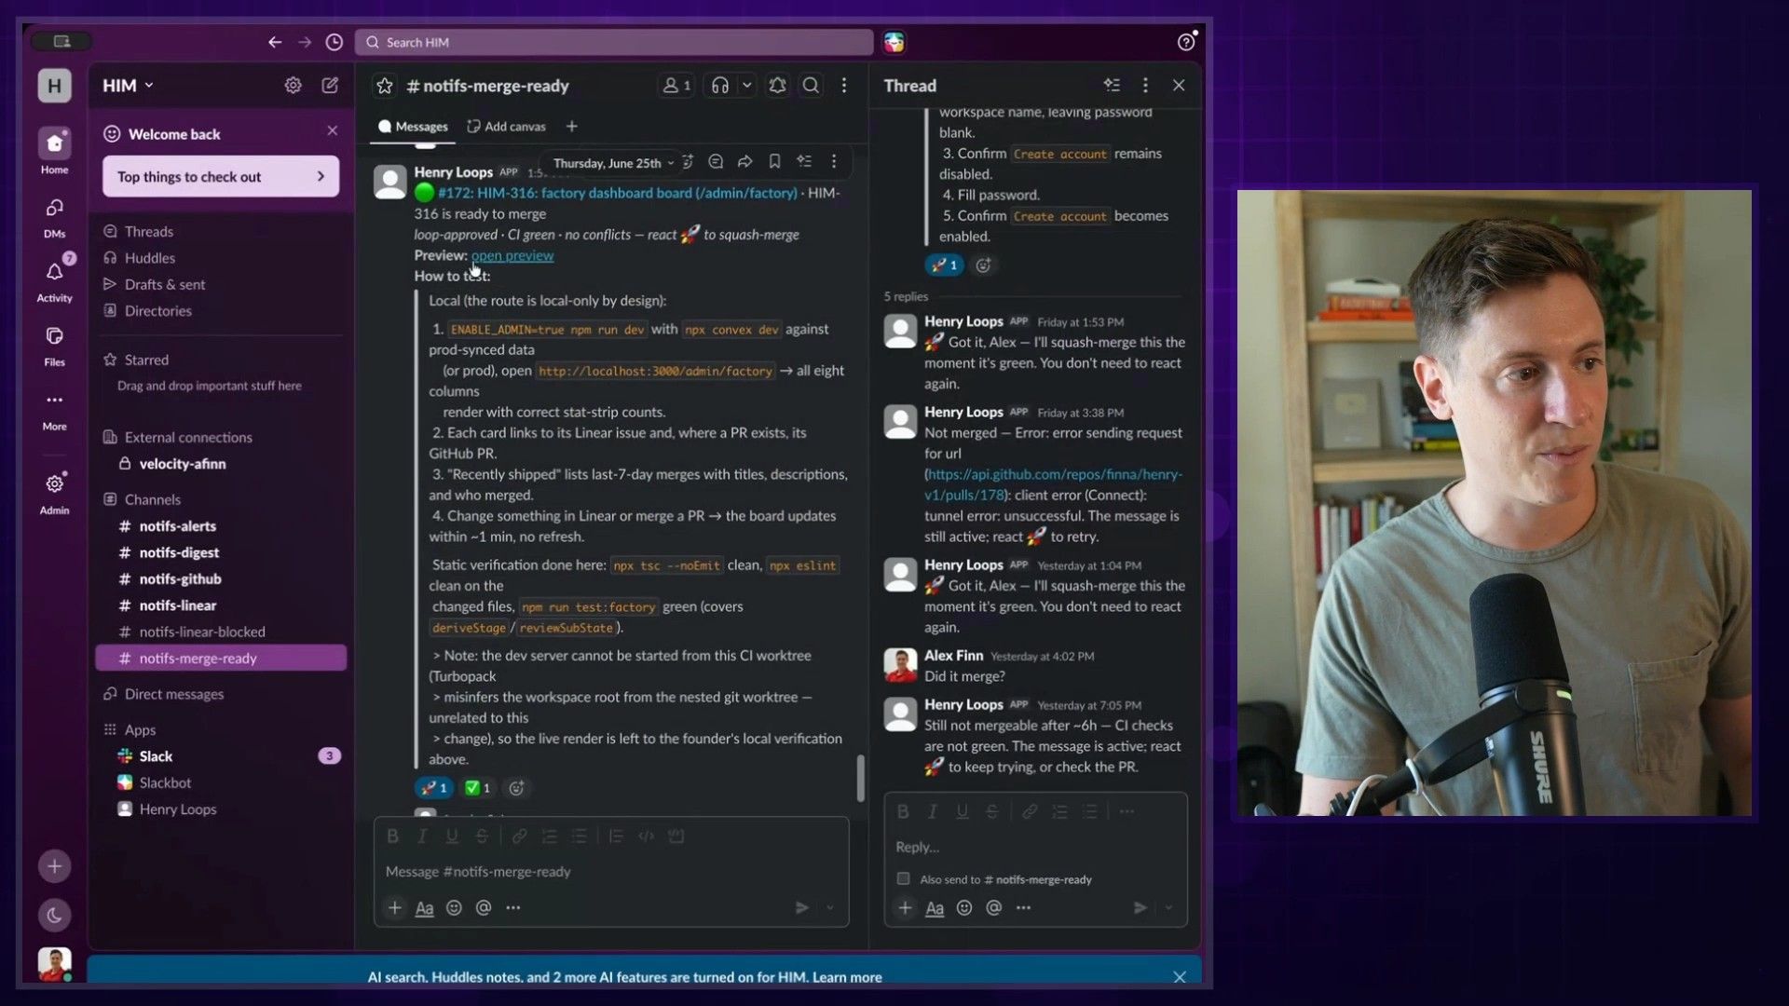Expand the Direct messages section
Viewport: 1789px width, 1006px height.
173,694
